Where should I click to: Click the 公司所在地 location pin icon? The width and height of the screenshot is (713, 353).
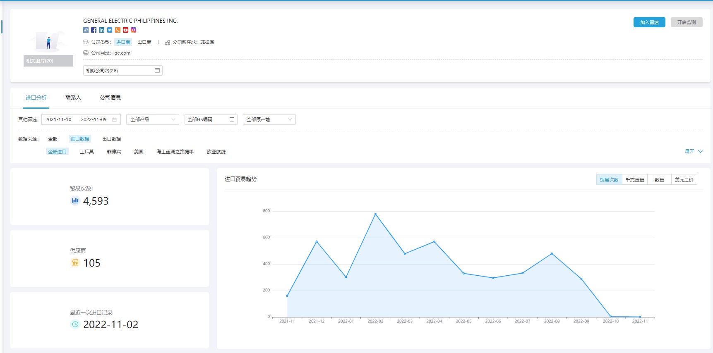pos(167,42)
